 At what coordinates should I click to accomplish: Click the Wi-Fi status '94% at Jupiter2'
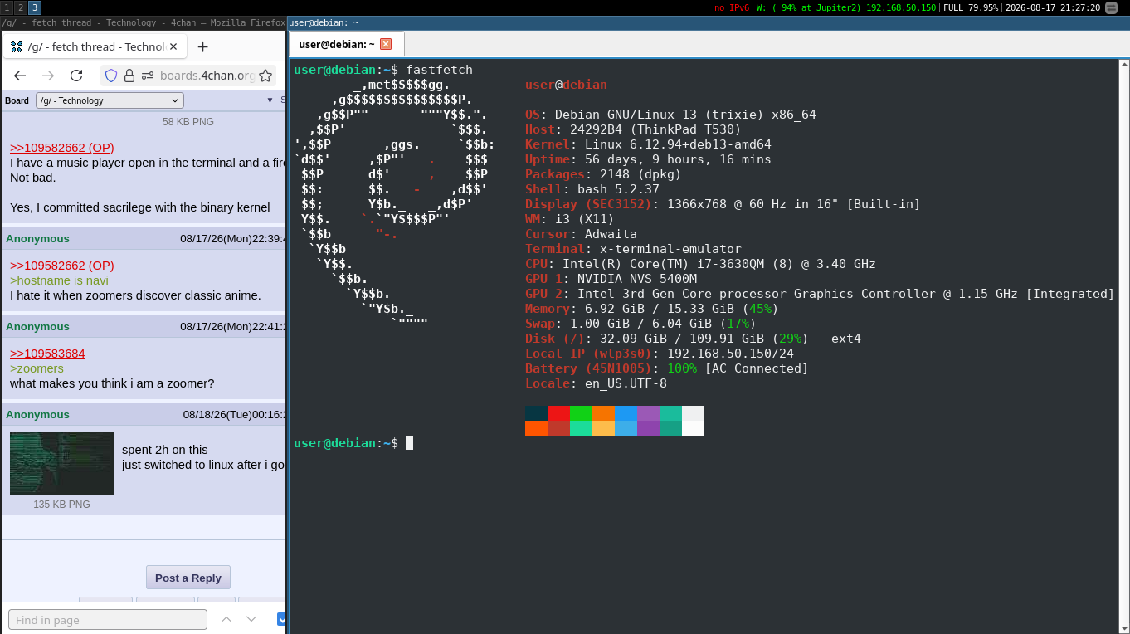(846, 7)
